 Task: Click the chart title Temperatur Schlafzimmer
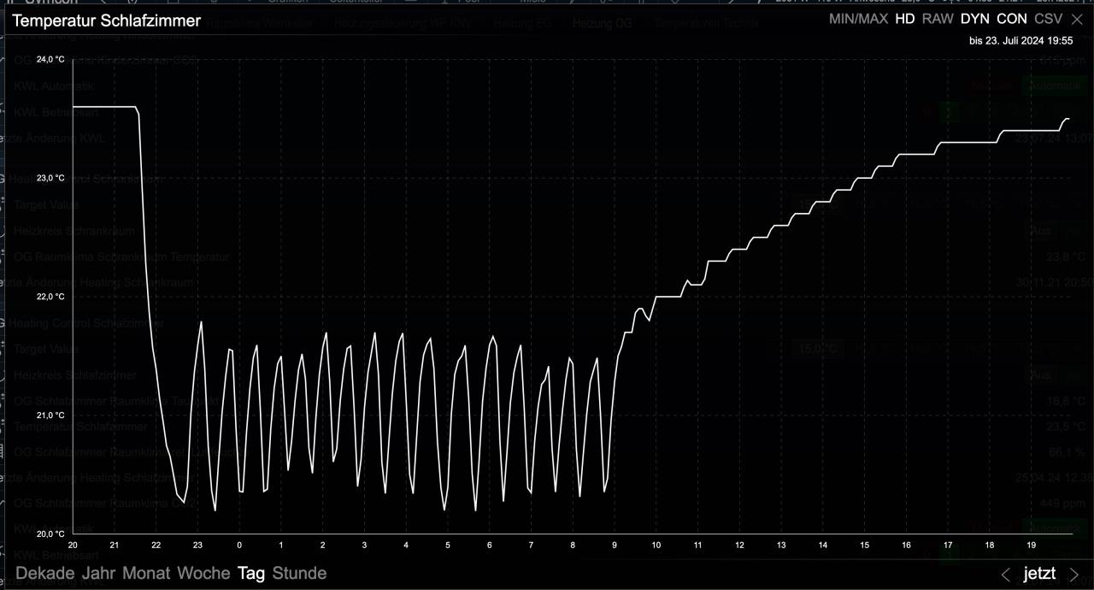107,21
